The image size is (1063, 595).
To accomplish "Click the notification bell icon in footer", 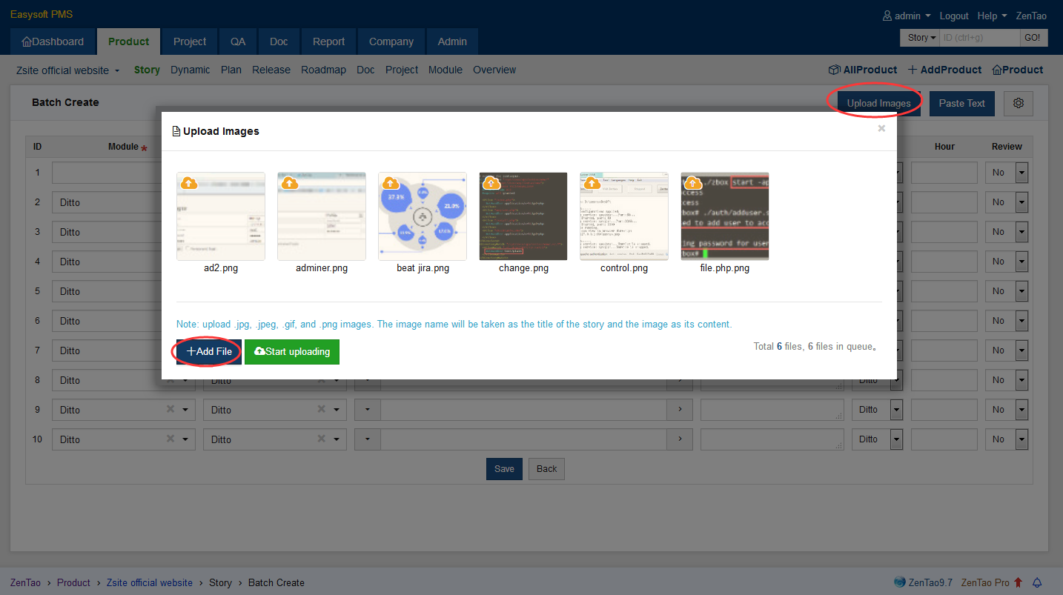I will pyautogui.click(x=1037, y=582).
